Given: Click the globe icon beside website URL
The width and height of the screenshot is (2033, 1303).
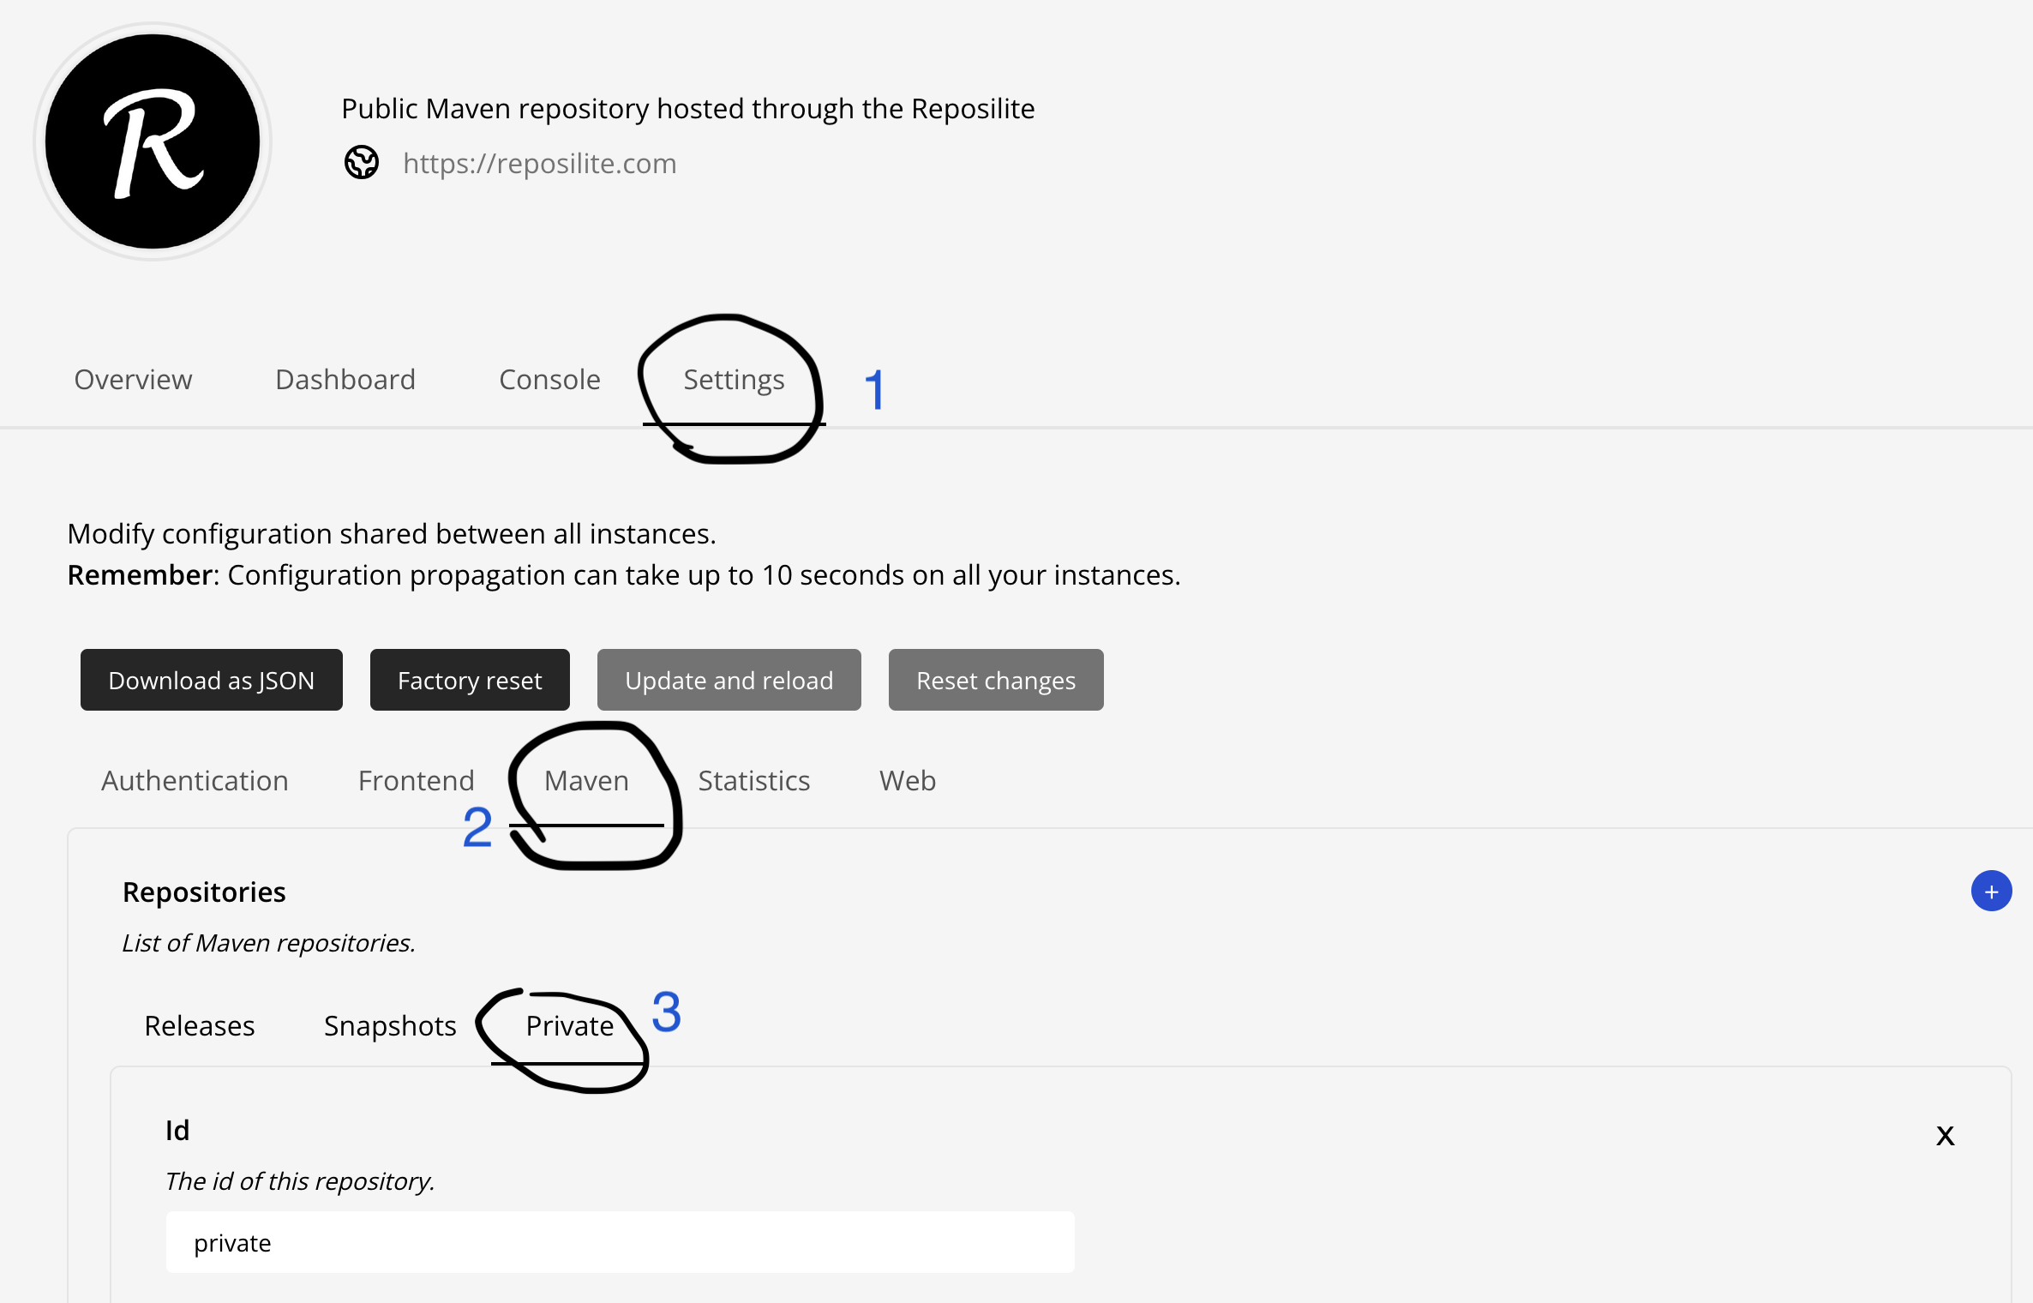Looking at the screenshot, I should click(x=362, y=163).
